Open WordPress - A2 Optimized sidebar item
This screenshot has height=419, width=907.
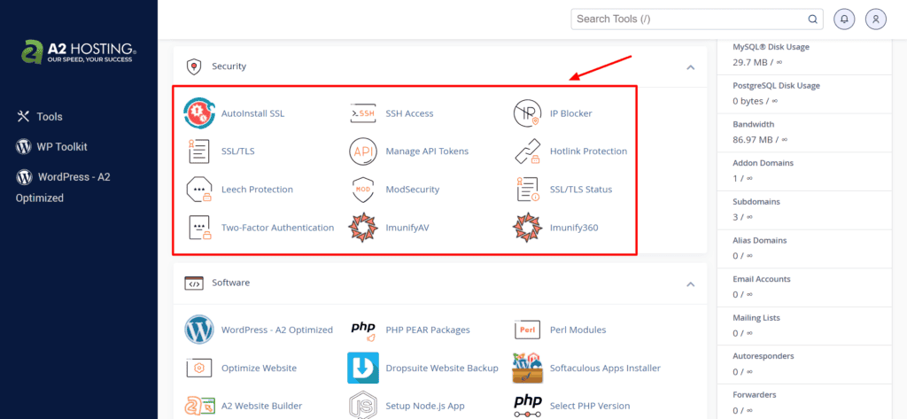tap(63, 187)
